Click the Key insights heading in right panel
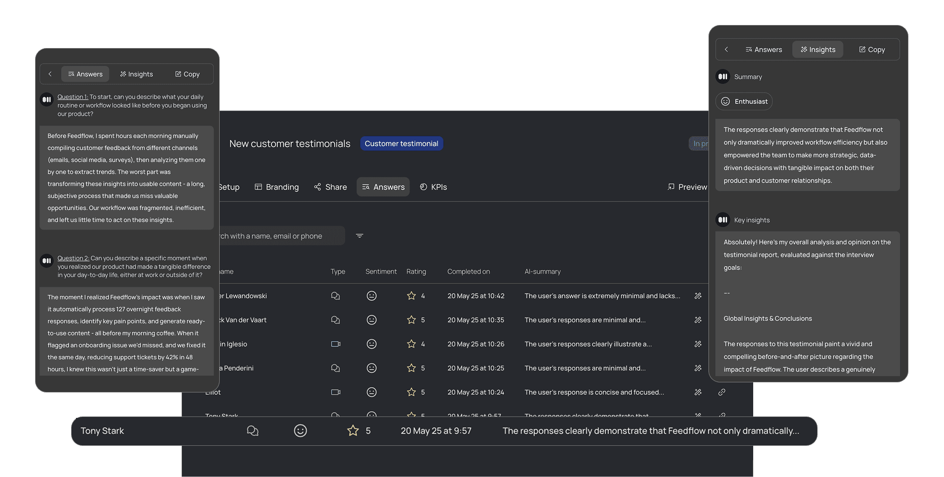 pyautogui.click(x=752, y=220)
